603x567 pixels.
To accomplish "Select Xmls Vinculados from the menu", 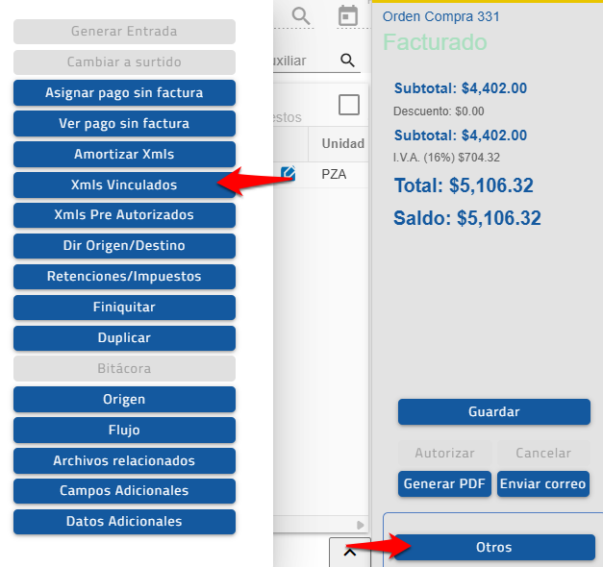I will (124, 185).
